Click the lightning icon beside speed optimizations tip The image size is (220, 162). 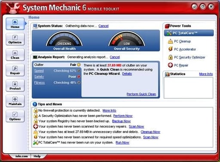[36, 137]
